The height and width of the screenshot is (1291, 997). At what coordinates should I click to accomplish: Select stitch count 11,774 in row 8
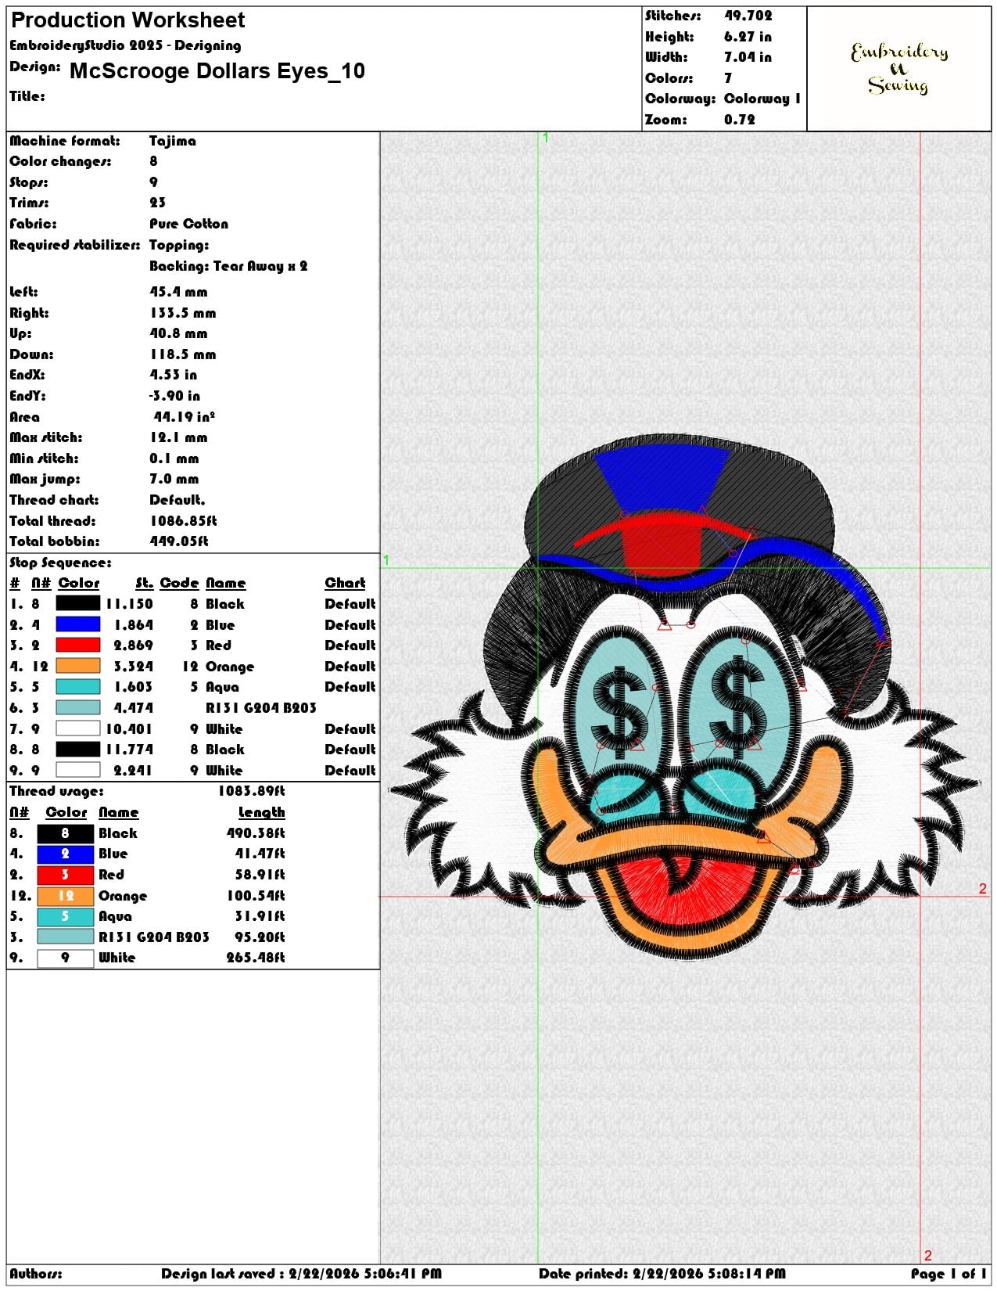(x=129, y=750)
